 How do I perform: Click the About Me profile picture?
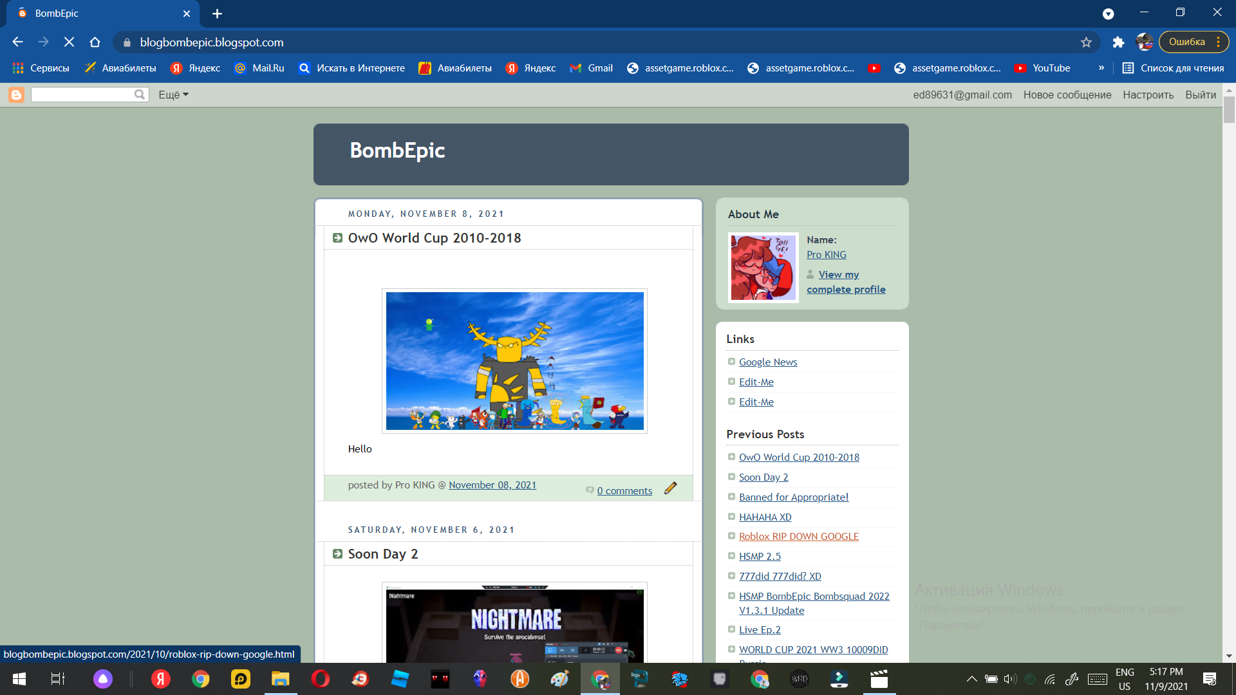coord(763,268)
